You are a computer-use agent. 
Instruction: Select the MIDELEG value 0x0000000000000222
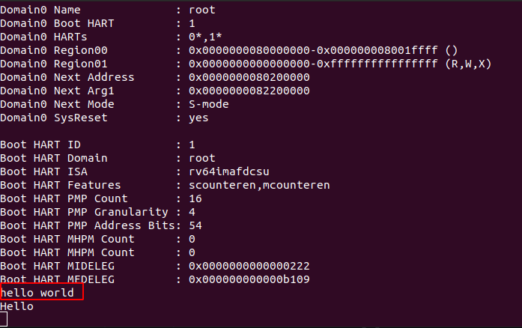click(249, 266)
